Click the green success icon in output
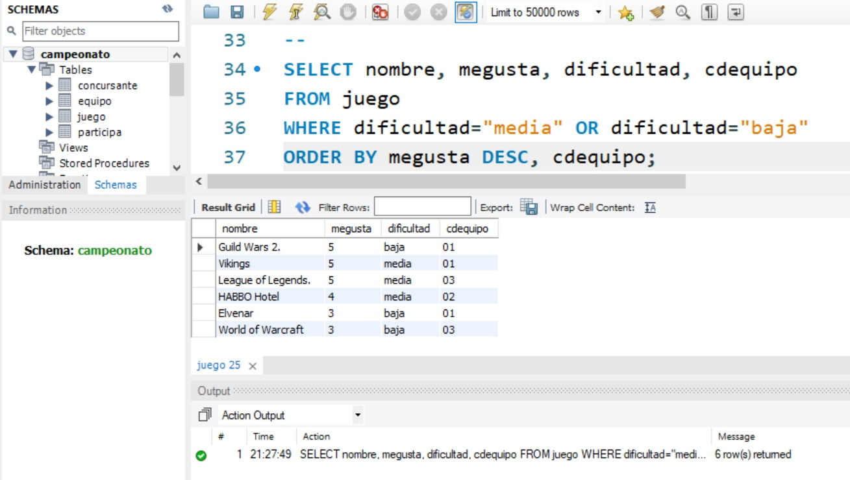 (201, 455)
